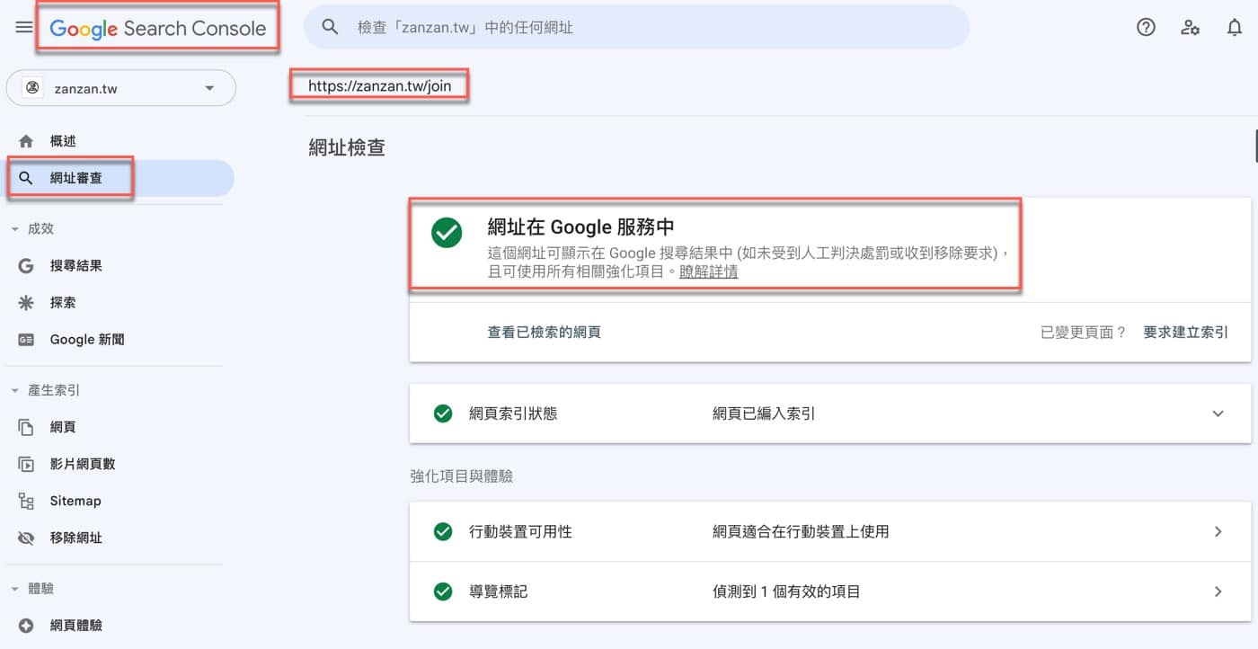Click the 強化項目與體驗 section label
1258x649 pixels.
(461, 476)
